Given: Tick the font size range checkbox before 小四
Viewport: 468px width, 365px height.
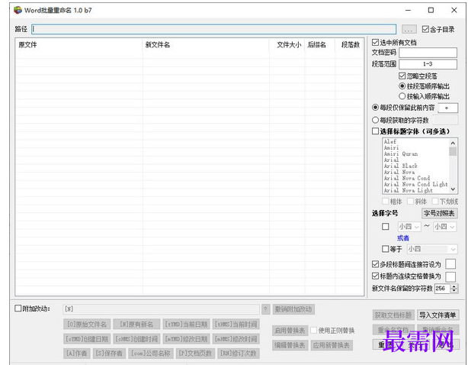Looking at the screenshot, I should click(x=386, y=227).
